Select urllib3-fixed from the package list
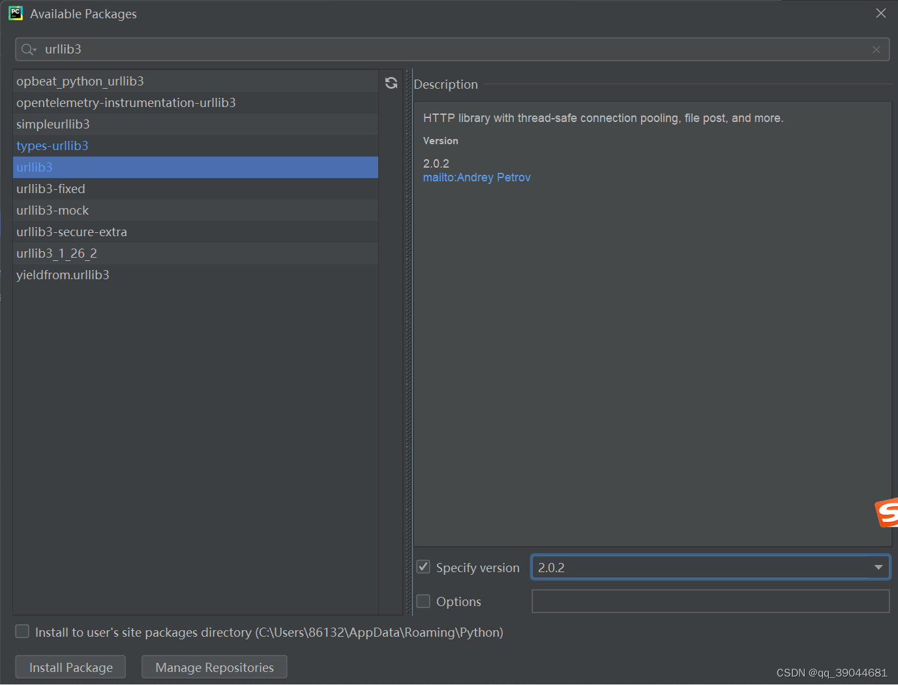This screenshot has width=898, height=685. point(50,189)
